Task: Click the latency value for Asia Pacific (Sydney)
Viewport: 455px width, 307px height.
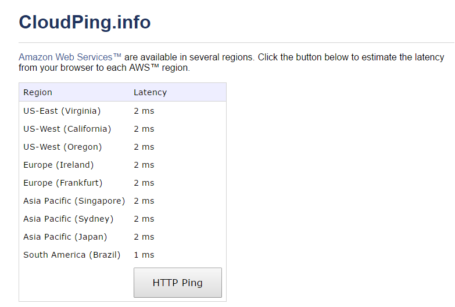Action: point(144,219)
